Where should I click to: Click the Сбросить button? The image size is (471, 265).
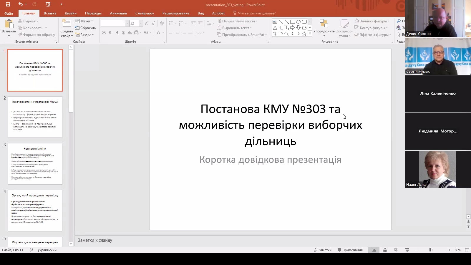(x=86, y=28)
